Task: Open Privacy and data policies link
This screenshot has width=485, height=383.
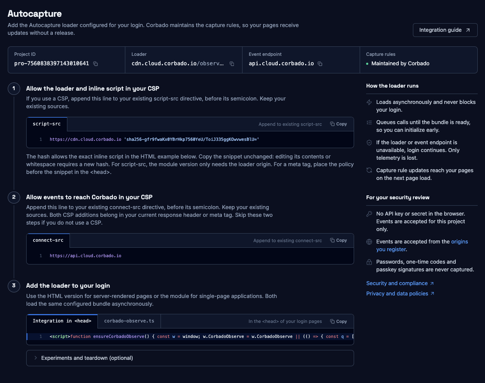Action: pos(400,294)
